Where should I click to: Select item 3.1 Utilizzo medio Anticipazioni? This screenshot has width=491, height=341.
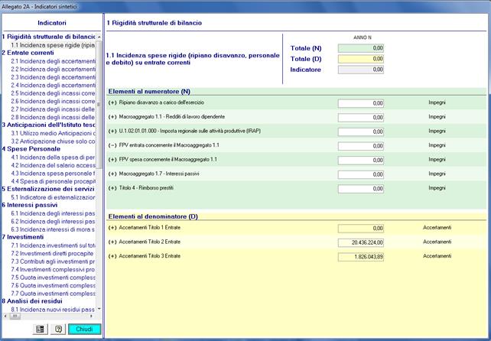pos(52,133)
